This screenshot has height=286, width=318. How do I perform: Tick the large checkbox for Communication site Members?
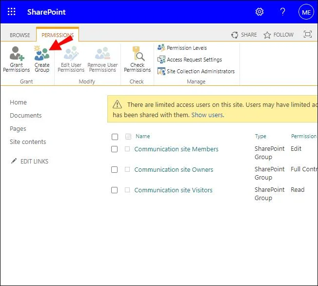click(115, 149)
